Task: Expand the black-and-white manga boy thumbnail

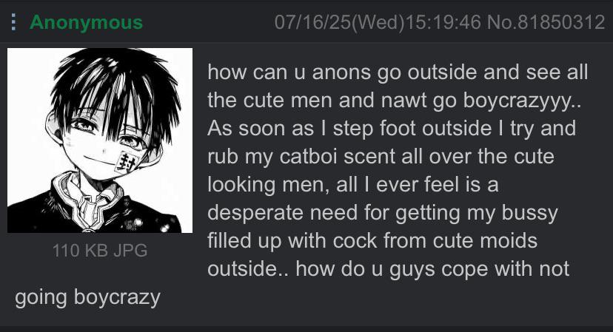Action: [x=100, y=140]
